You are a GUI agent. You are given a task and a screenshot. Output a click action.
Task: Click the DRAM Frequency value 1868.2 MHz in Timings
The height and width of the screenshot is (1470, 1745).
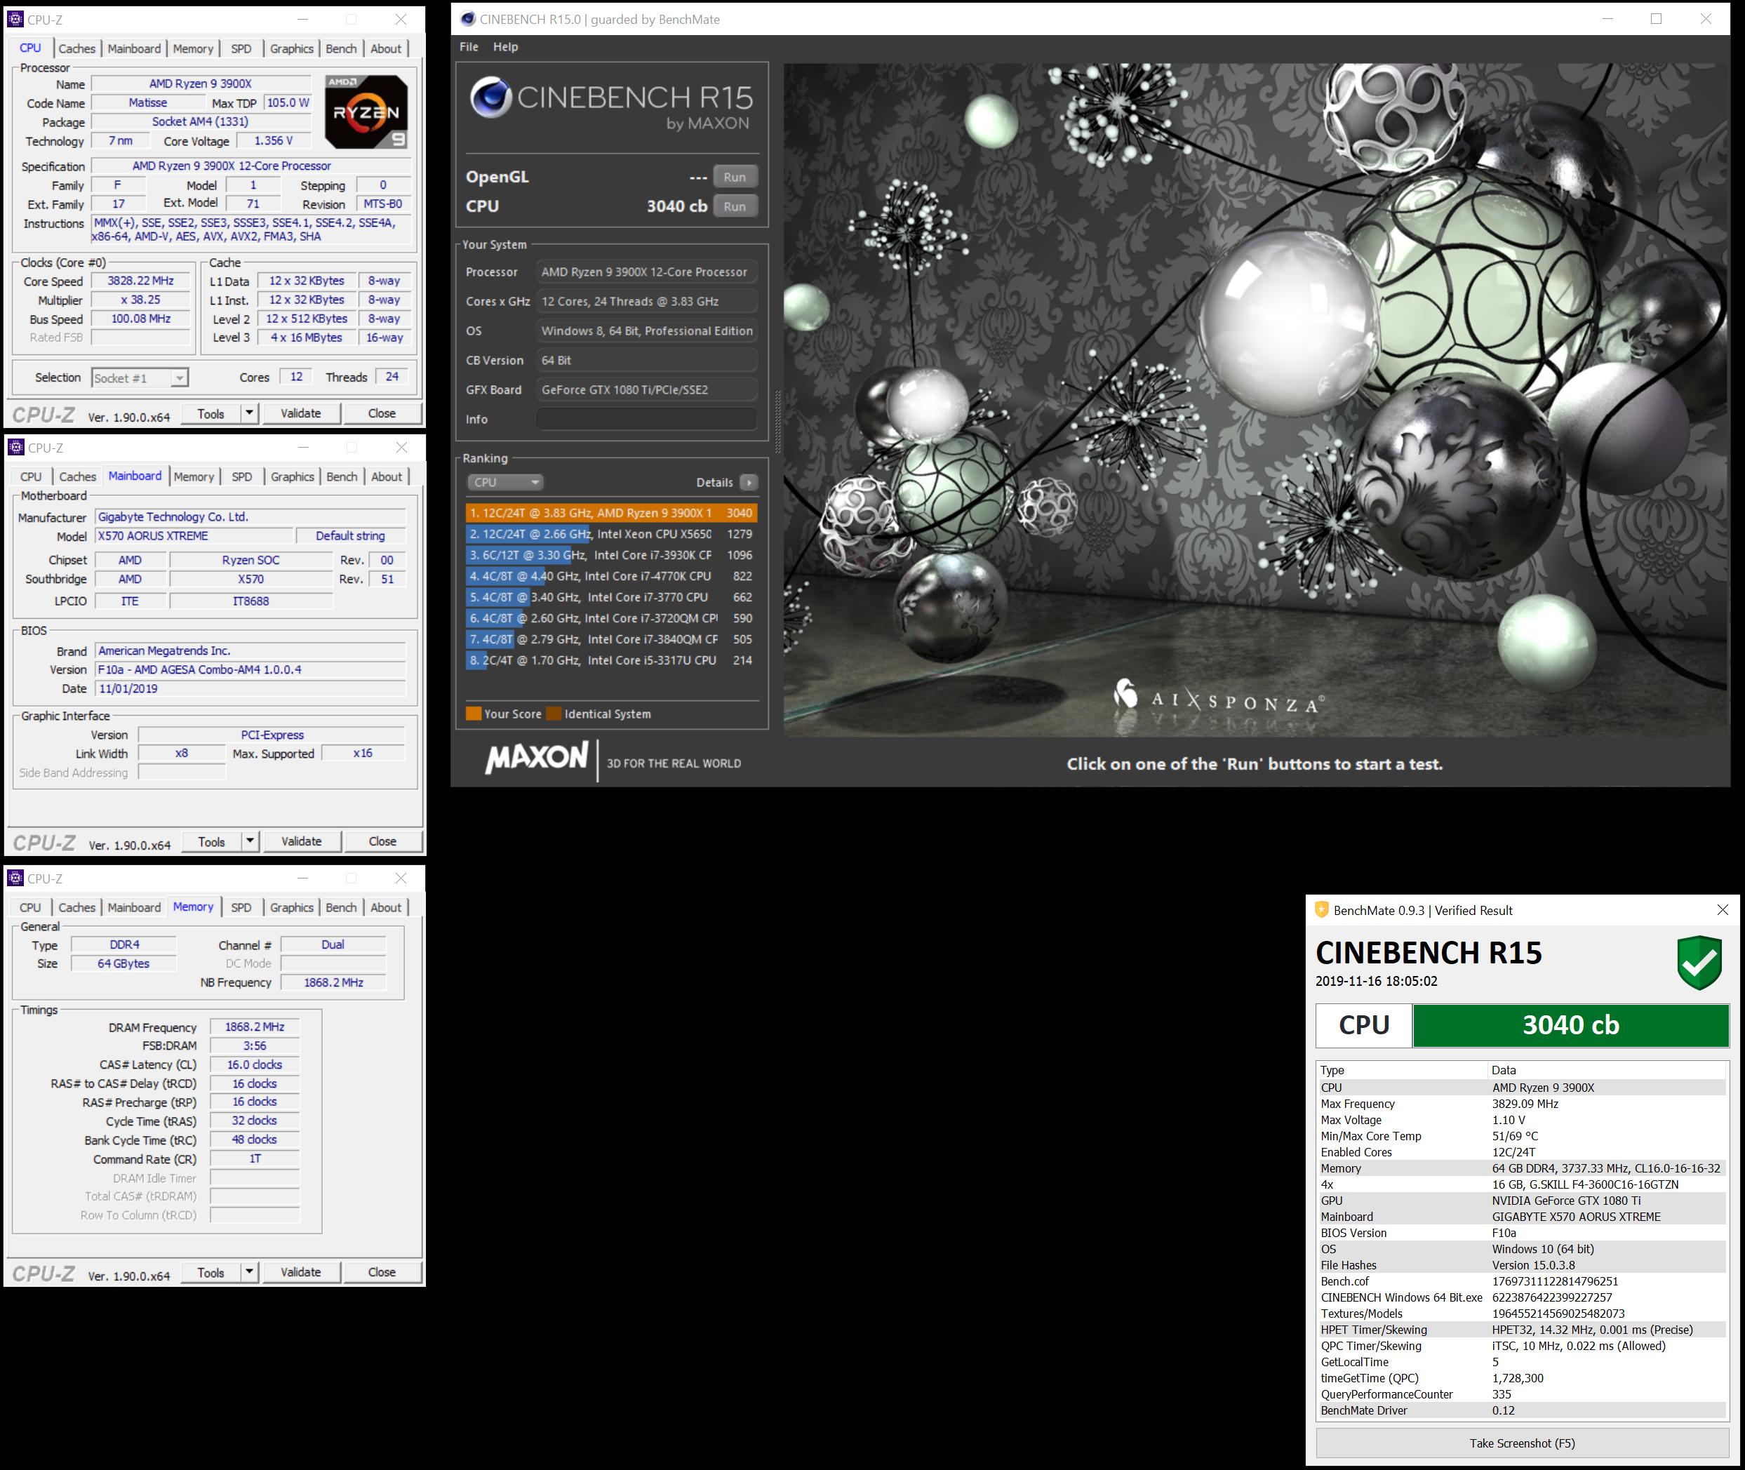click(x=255, y=1027)
